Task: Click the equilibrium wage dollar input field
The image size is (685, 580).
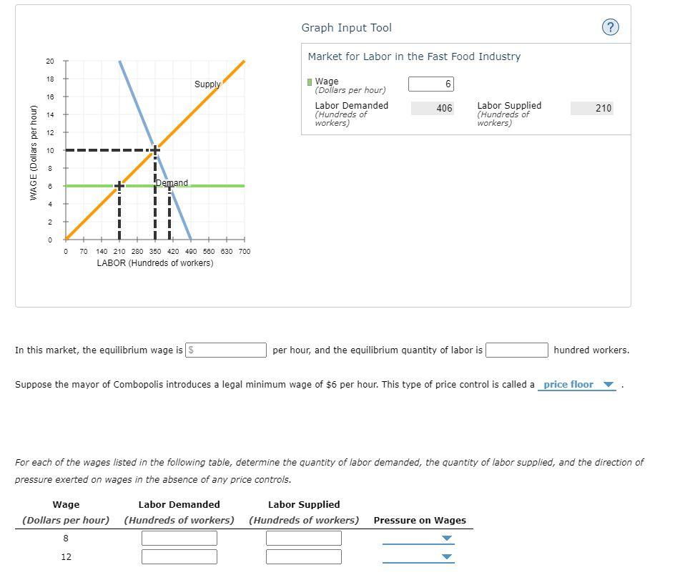Action: pos(226,350)
